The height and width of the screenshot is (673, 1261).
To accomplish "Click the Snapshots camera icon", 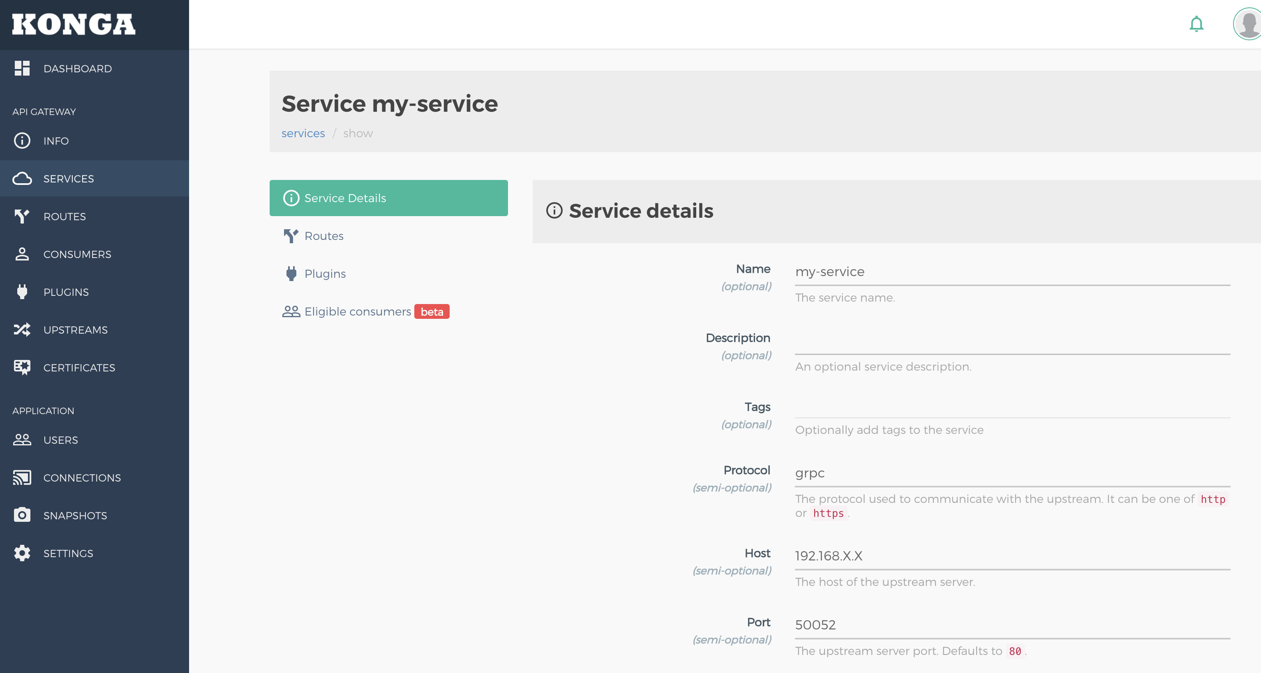I will [x=22, y=515].
